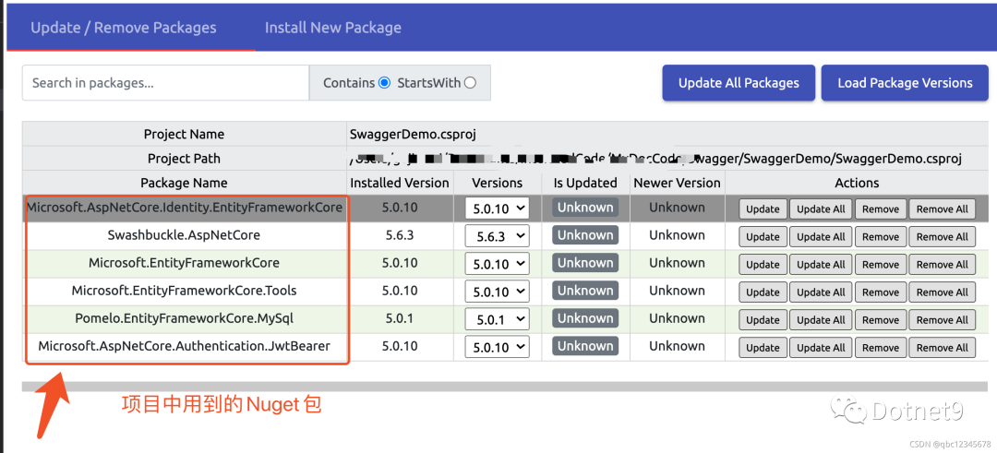The image size is (997, 453).
Task: Click the Is Updated column header
Action: click(x=585, y=183)
